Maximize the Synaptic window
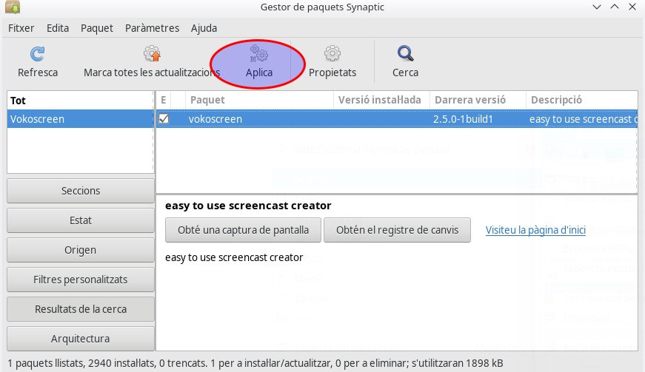 pyautogui.click(x=615, y=7)
